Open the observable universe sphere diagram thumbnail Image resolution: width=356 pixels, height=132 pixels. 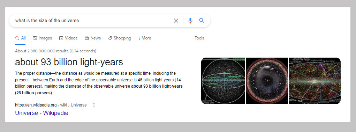223,81
